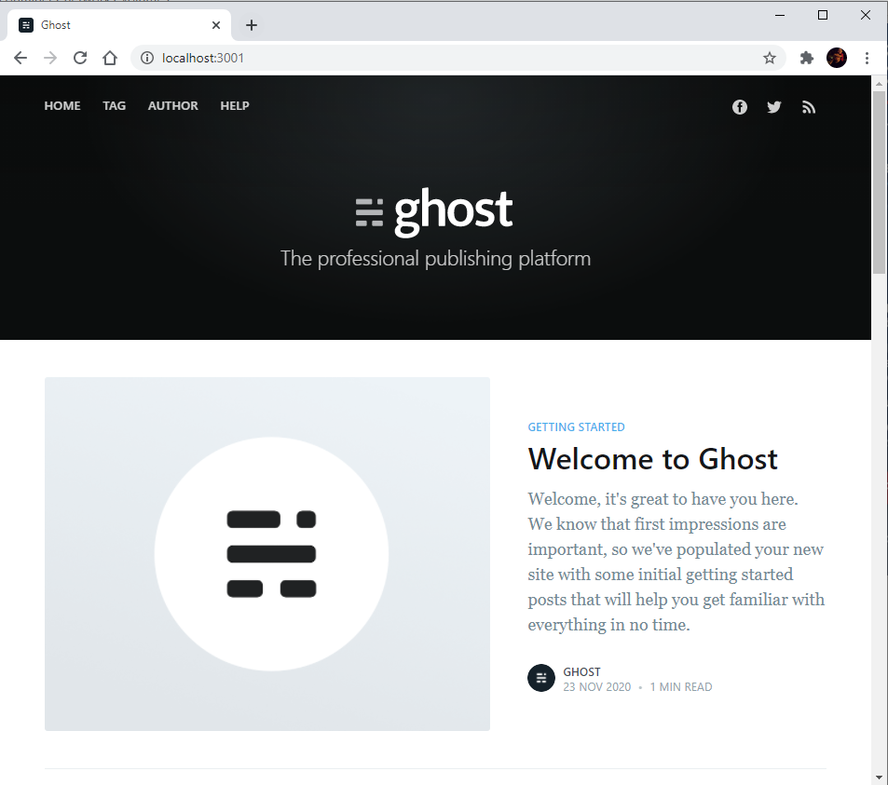This screenshot has width=888, height=785.
Task: View site information icon in address bar
Action: (147, 58)
